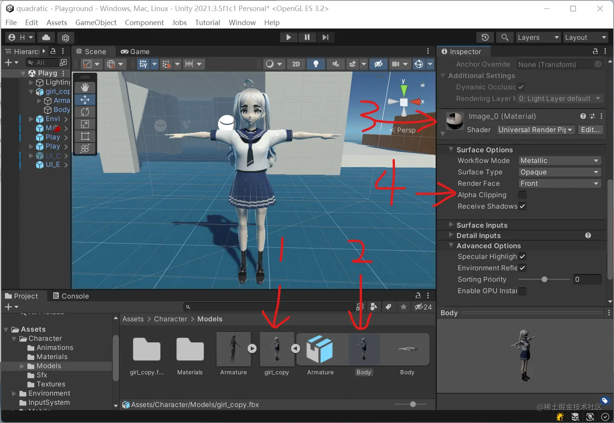Select the Rotate tool
614x423 pixels.
click(x=84, y=112)
